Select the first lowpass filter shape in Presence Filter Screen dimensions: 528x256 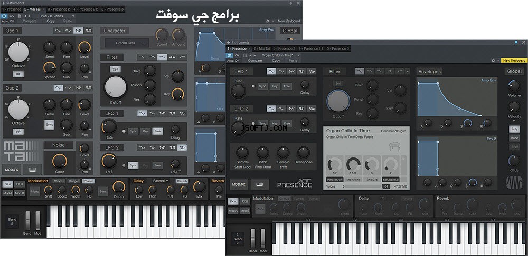tap(359, 71)
